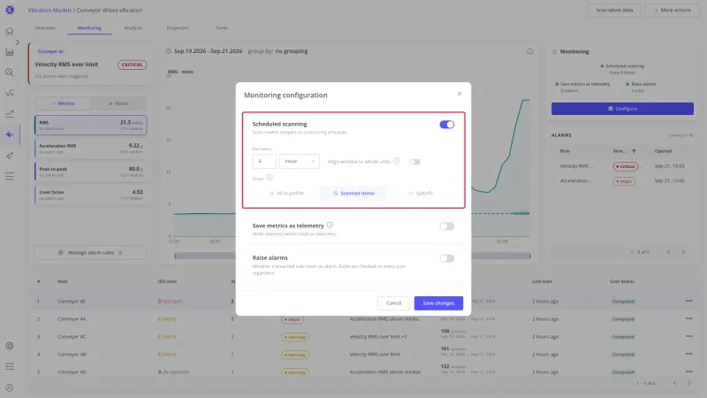Image resolution: width=707 pixels, height=398 pixels.
Task: Open the Analyzer tab
Action: (x=133, y=28)
